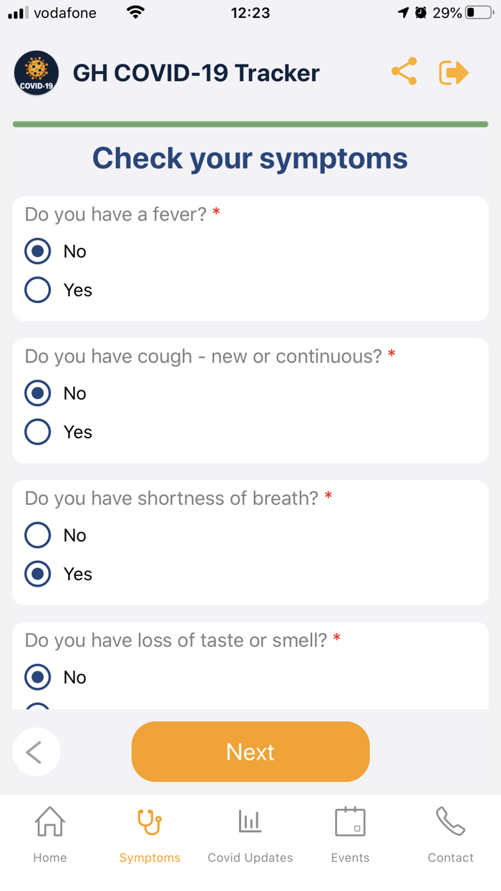Screen dimensions: 501x891
Task: Tap the orange logout arrow icon
Action: (454, 72)
